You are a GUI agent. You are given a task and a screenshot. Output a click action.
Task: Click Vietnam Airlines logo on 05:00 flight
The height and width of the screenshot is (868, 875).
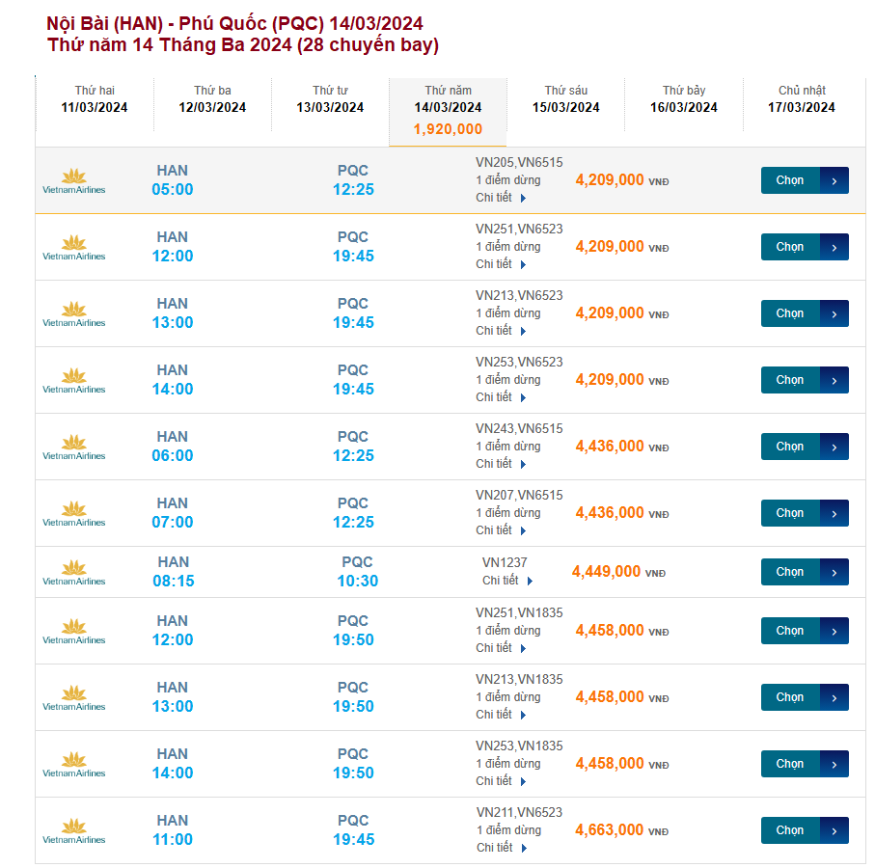(x=74, y=180)
